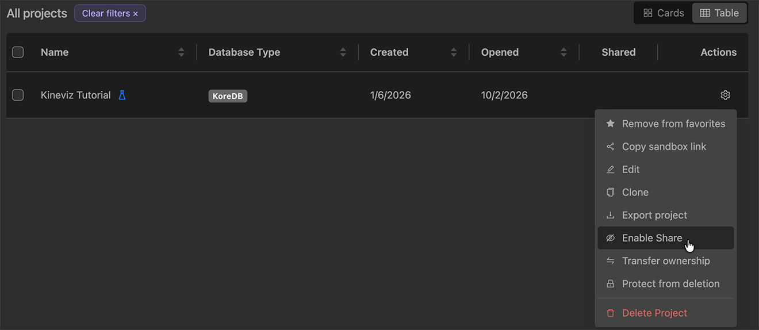Select Edit from the actions menu
The height and width of the screenshot is (330, 759).
click(666, 170)
